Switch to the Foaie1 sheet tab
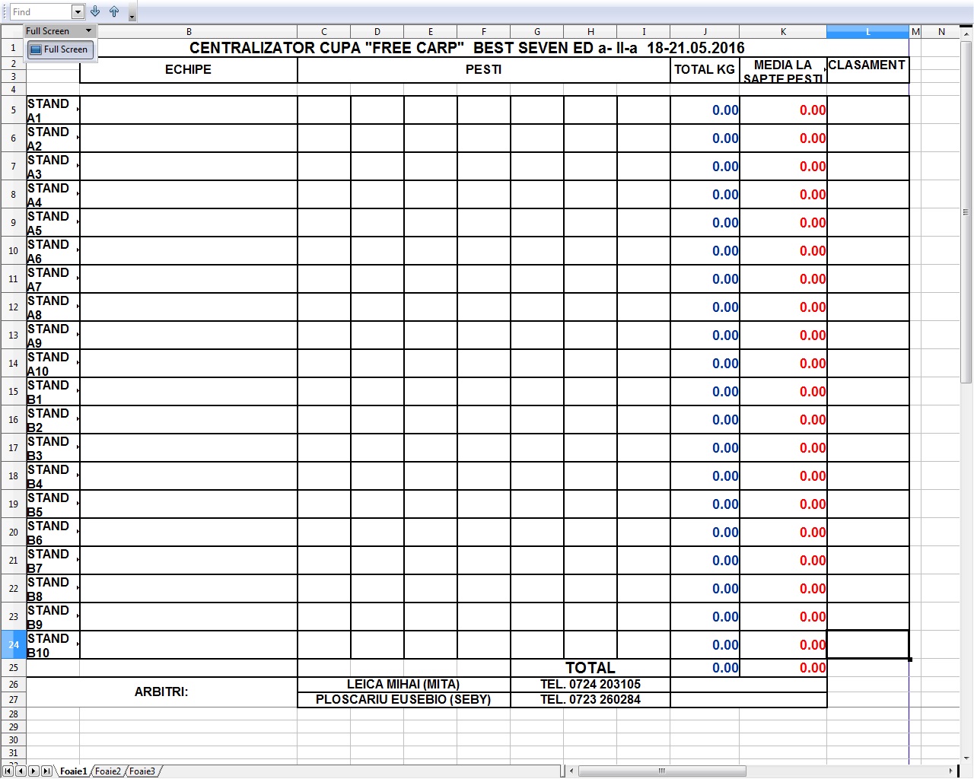This screenshot has width=974, height=779. coord(74,771)
